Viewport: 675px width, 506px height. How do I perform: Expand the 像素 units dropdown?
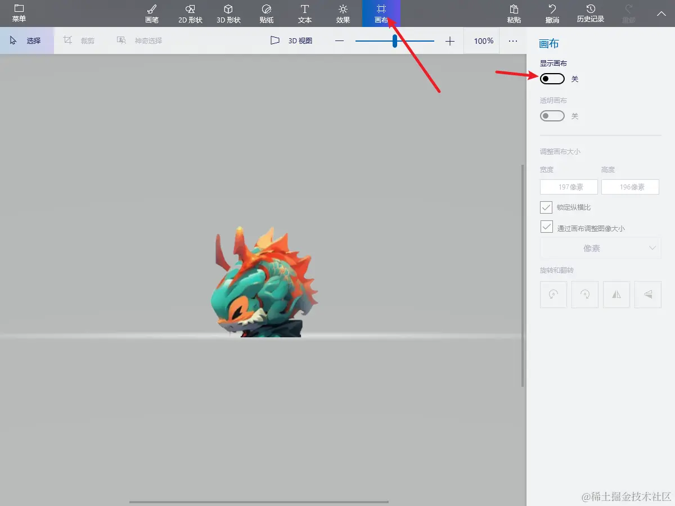pyautogui.click(x=600, y=248)
